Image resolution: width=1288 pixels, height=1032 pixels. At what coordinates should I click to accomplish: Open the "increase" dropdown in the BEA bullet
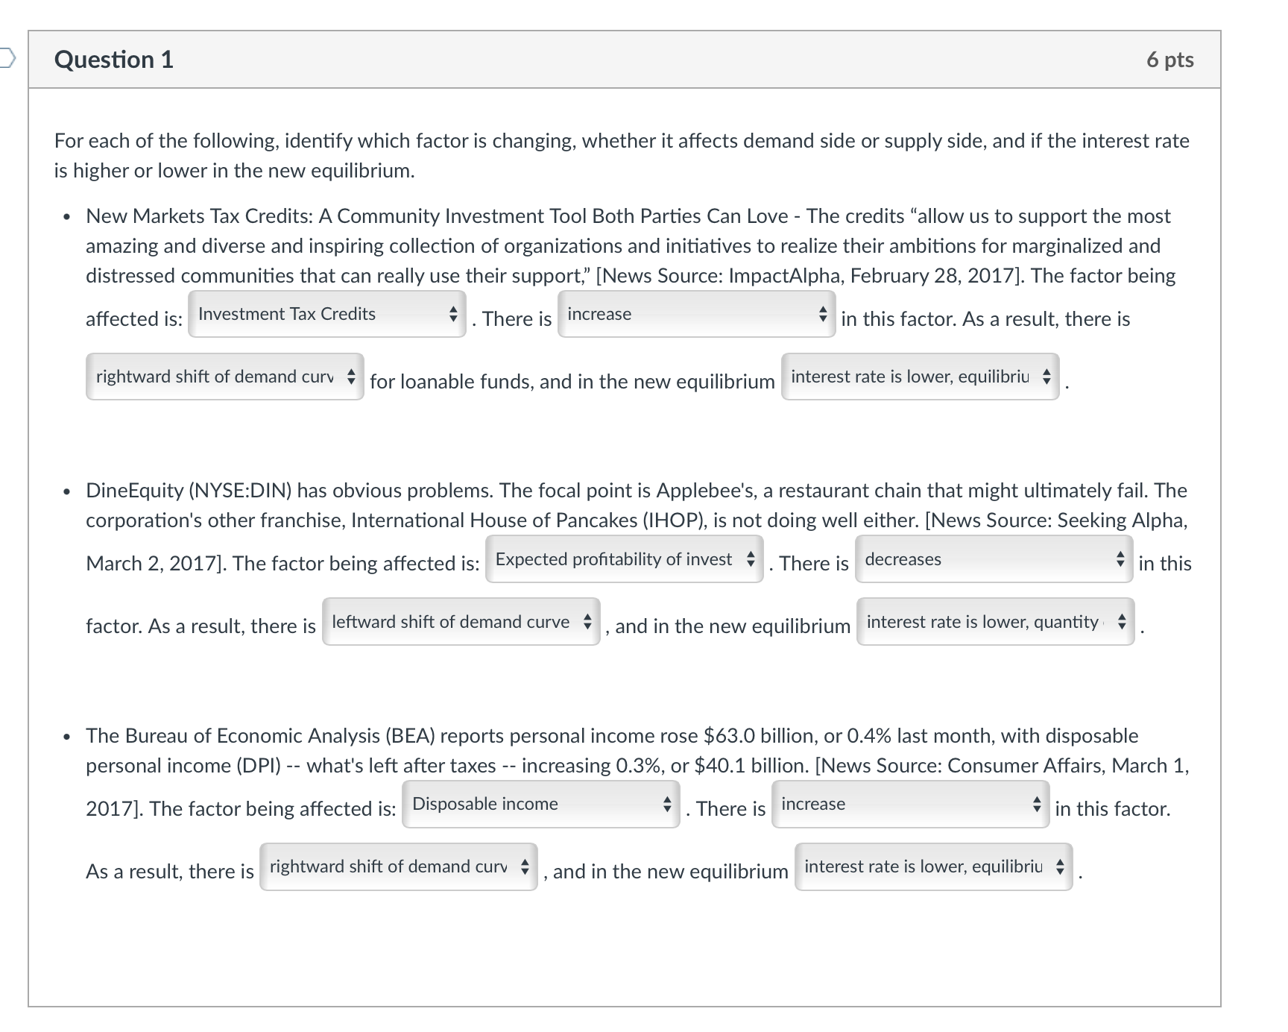tap(908, 805)
